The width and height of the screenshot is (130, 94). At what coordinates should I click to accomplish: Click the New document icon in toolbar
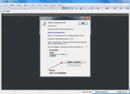(x=4, y=8)
